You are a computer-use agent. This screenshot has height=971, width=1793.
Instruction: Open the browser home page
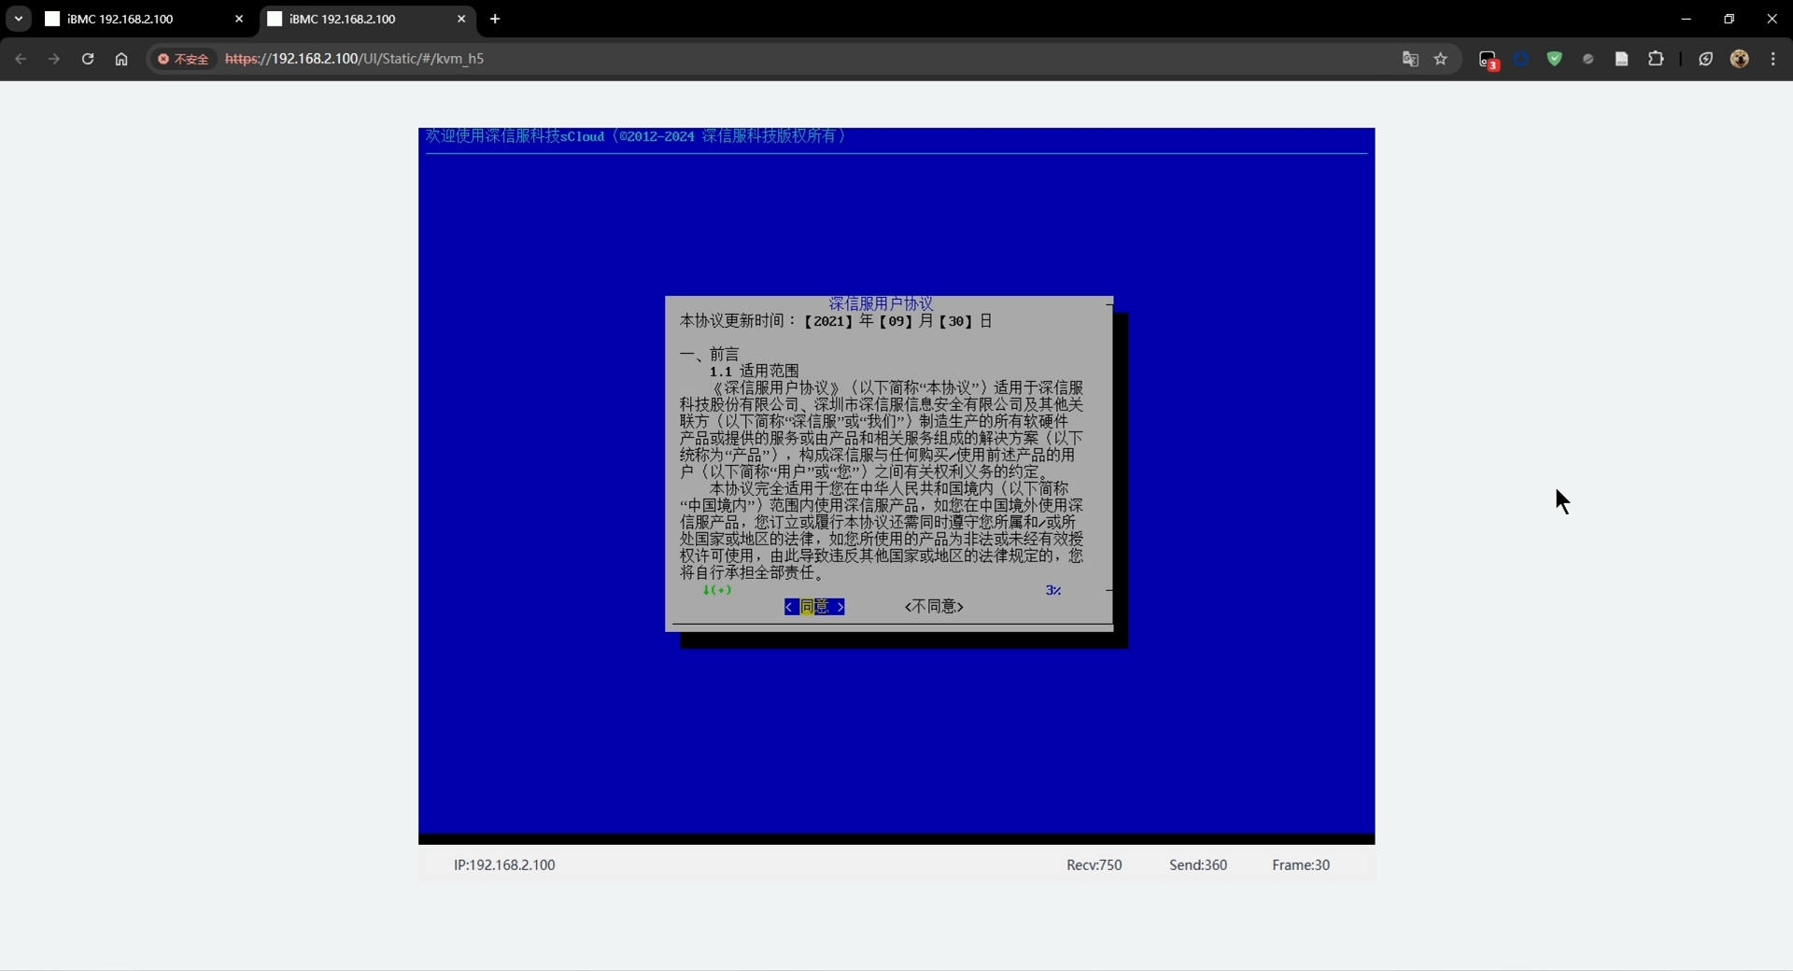coord(121,59)
